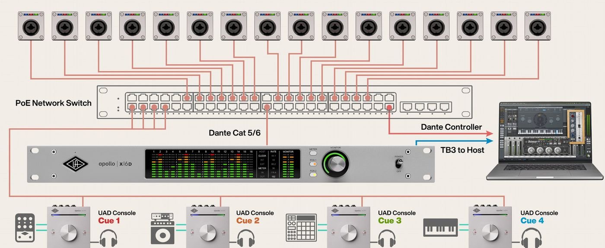Click the Universal Audio diamond logo on Apollo
The width and height of the screenshot is (605, 248).
[x=76, y=164]
